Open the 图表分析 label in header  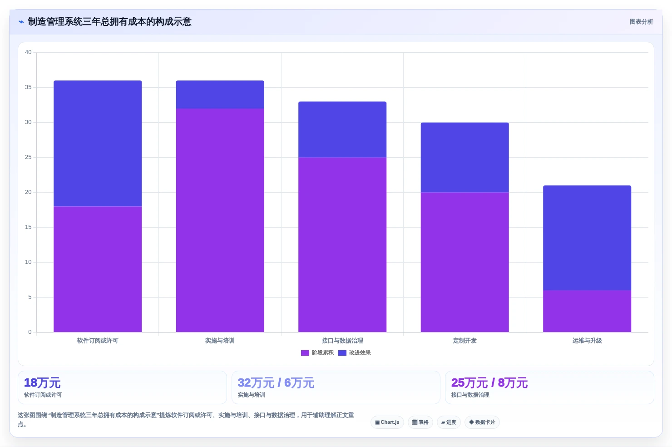pos(641,22)
